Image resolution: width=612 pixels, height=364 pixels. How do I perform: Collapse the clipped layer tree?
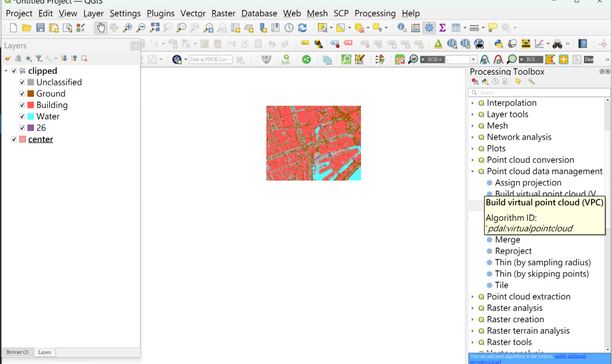click(6, 71)
